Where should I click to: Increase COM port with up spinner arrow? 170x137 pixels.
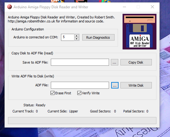coord(77,36)
